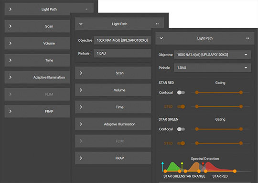This screenshot has height=183, width=258.
Task: Click the cyan laser arrow in Spectral Detection
Action: click(x=162, y=167)
